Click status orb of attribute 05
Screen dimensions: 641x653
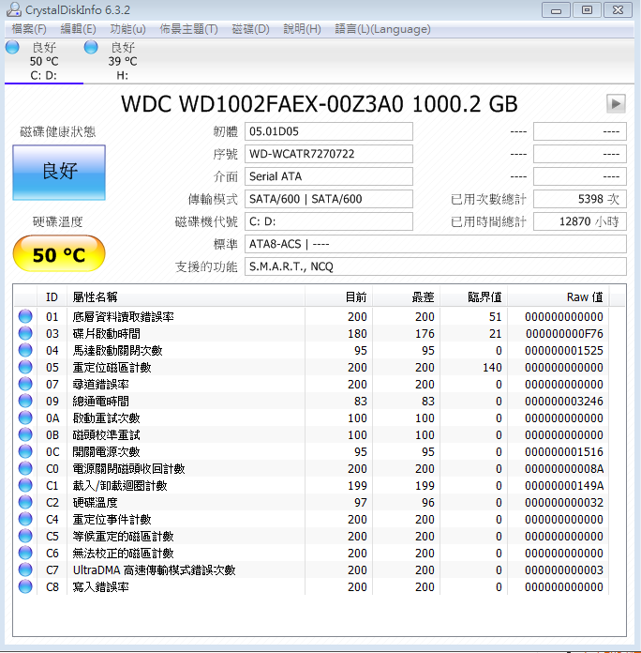25,367
